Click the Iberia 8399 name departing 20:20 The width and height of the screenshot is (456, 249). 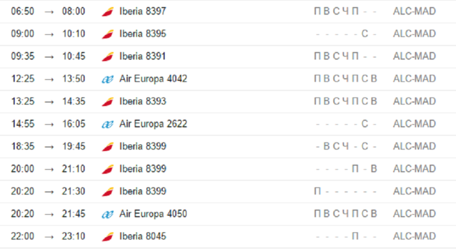pos(142,191)
